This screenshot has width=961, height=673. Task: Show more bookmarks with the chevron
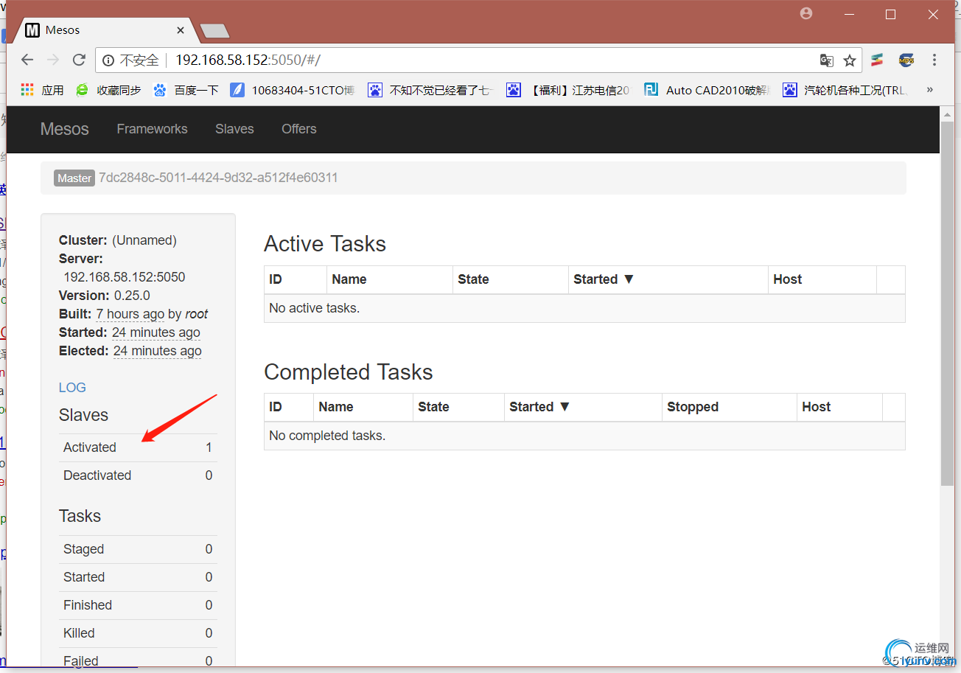tap(930, 89)
